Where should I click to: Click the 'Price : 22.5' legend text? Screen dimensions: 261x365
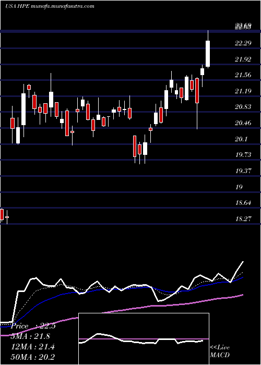pos(32,326)
